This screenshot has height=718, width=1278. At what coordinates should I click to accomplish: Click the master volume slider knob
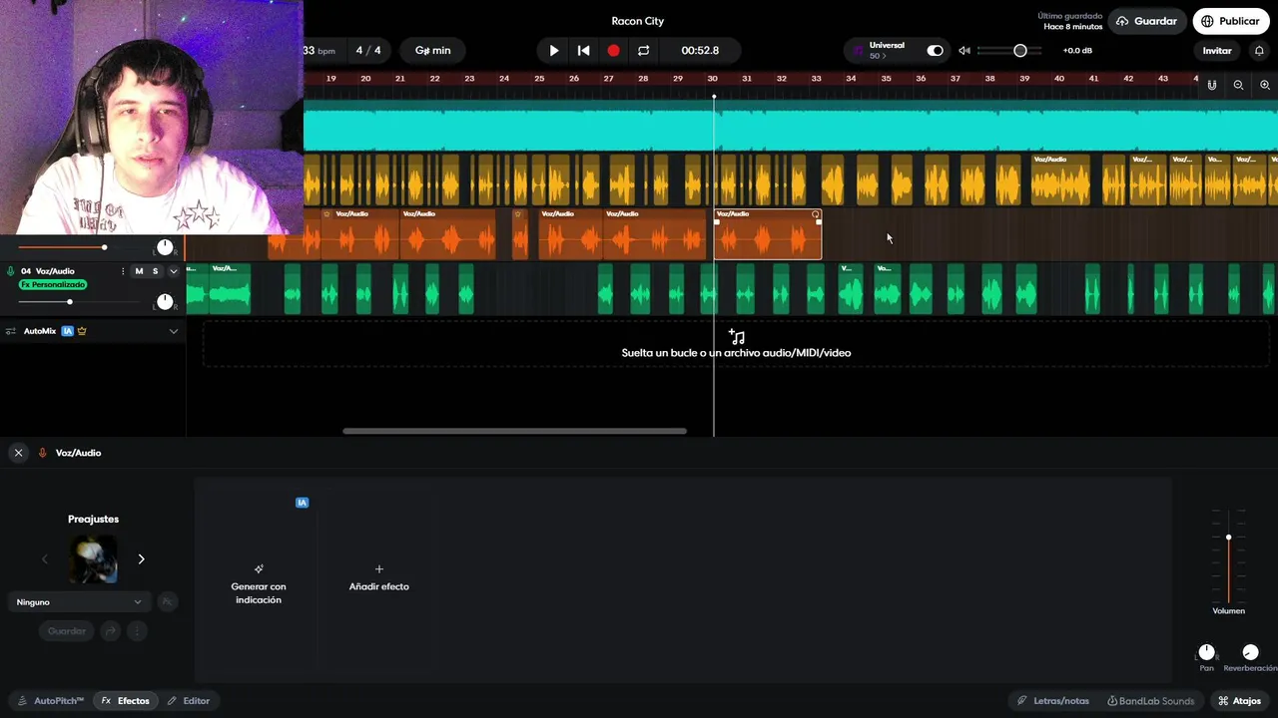1020,51
